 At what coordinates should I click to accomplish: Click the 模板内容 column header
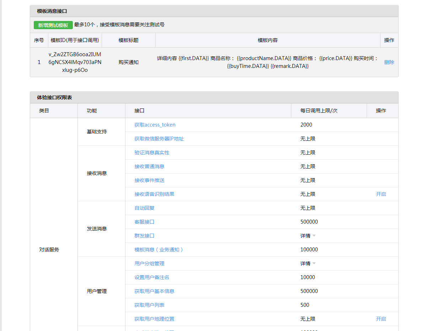(x=268, y=40)
